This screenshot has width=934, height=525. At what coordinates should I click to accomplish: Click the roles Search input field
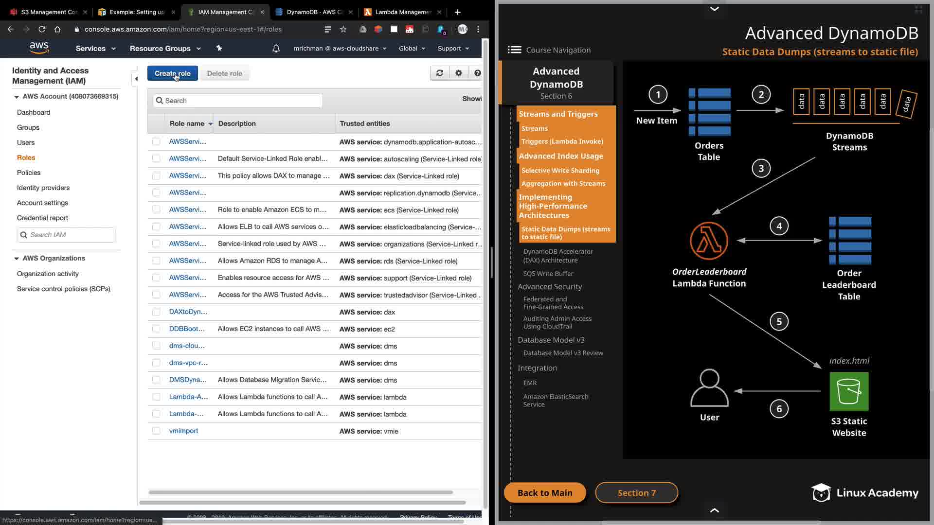[238, 101]
